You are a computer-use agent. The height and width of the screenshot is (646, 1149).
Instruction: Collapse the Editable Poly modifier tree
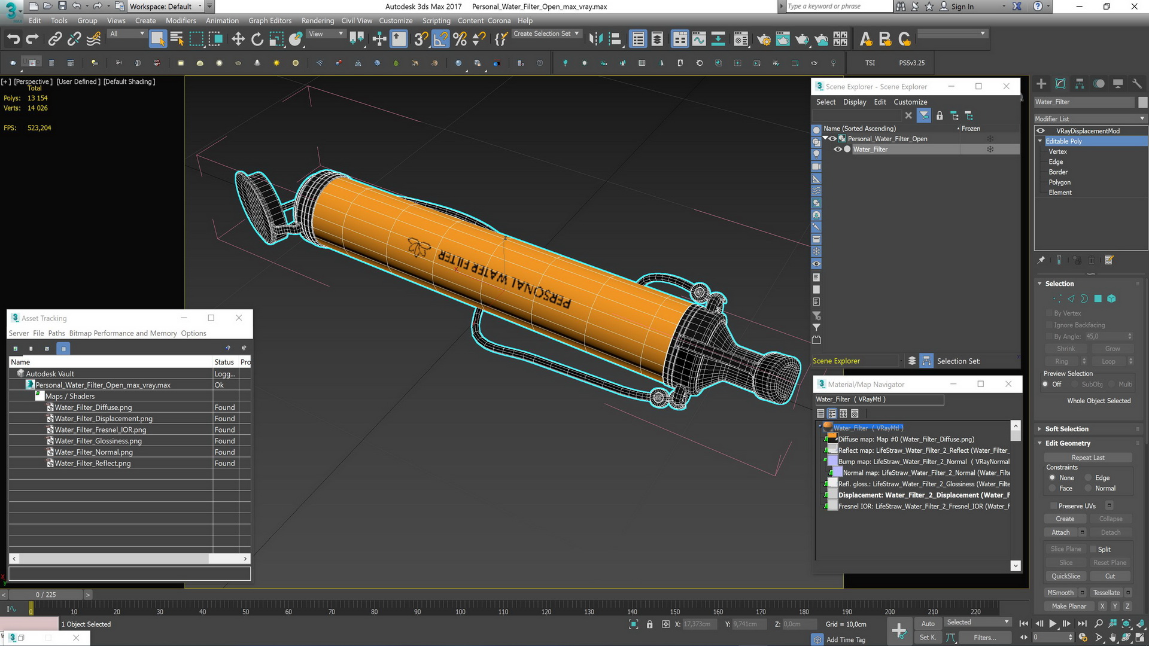click(x=1040, y=141)
